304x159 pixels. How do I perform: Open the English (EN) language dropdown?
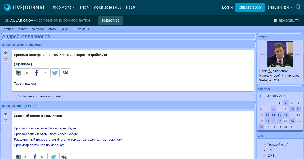coord(280,8)
